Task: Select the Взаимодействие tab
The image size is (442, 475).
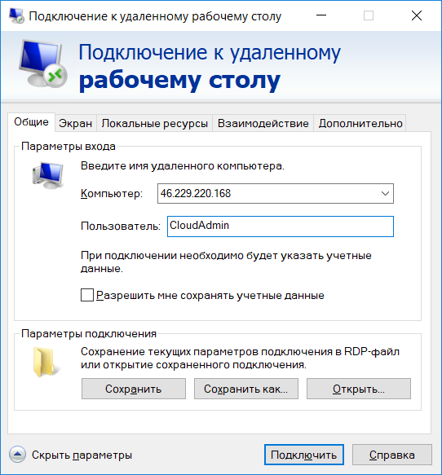Action: [x=263, y=123]
